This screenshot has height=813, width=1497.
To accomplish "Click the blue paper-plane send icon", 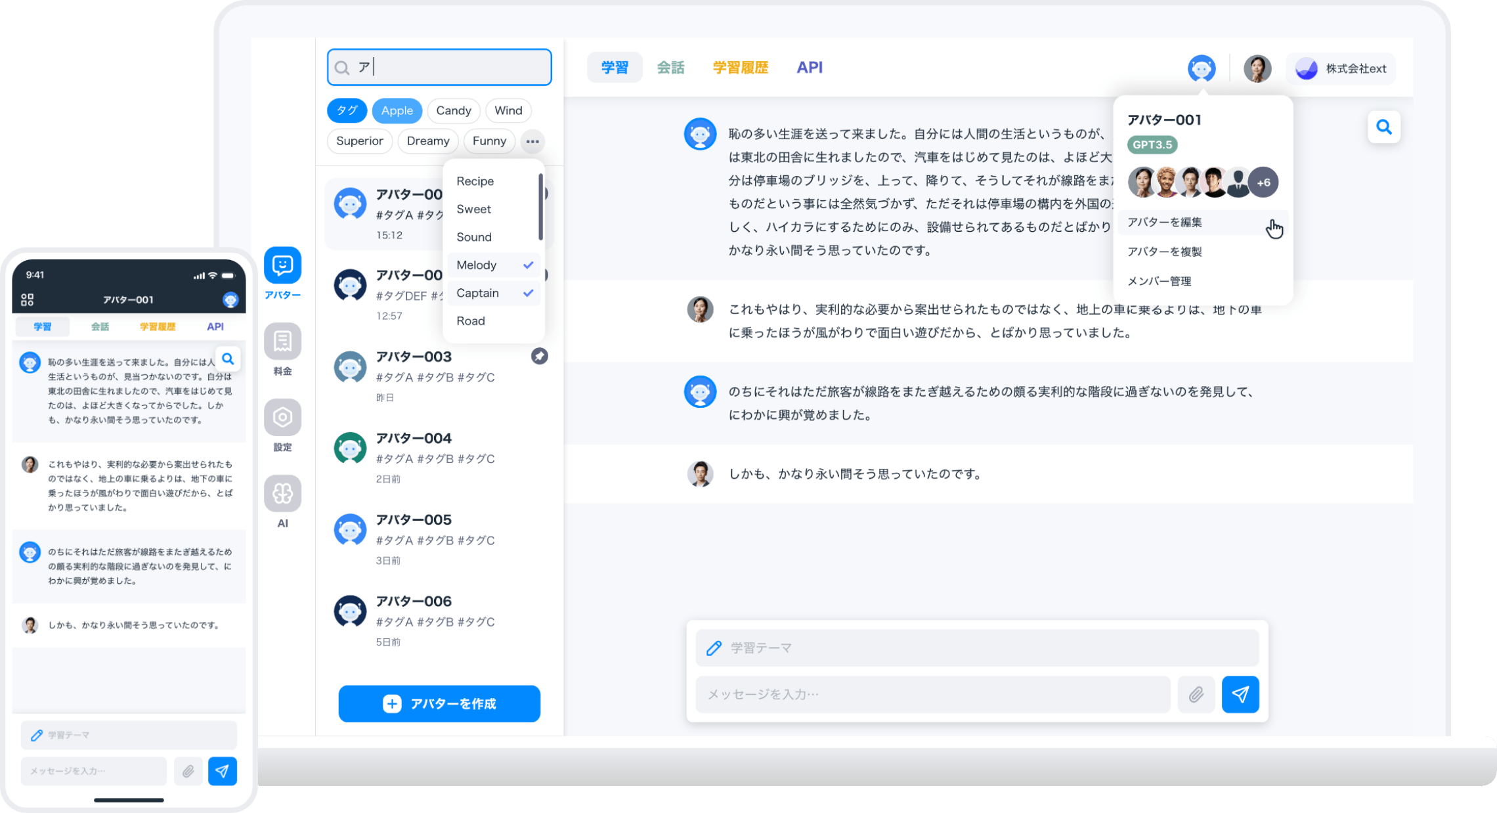I will point(1240,695).
